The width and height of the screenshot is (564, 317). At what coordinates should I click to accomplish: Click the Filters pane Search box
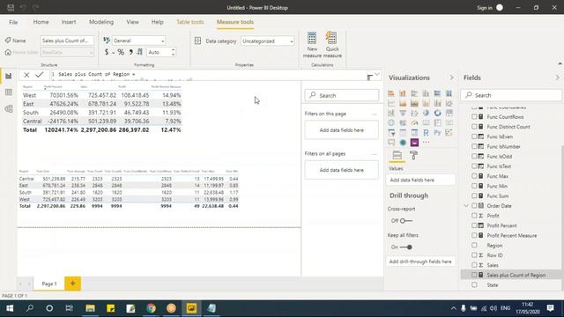coord(342,95)
